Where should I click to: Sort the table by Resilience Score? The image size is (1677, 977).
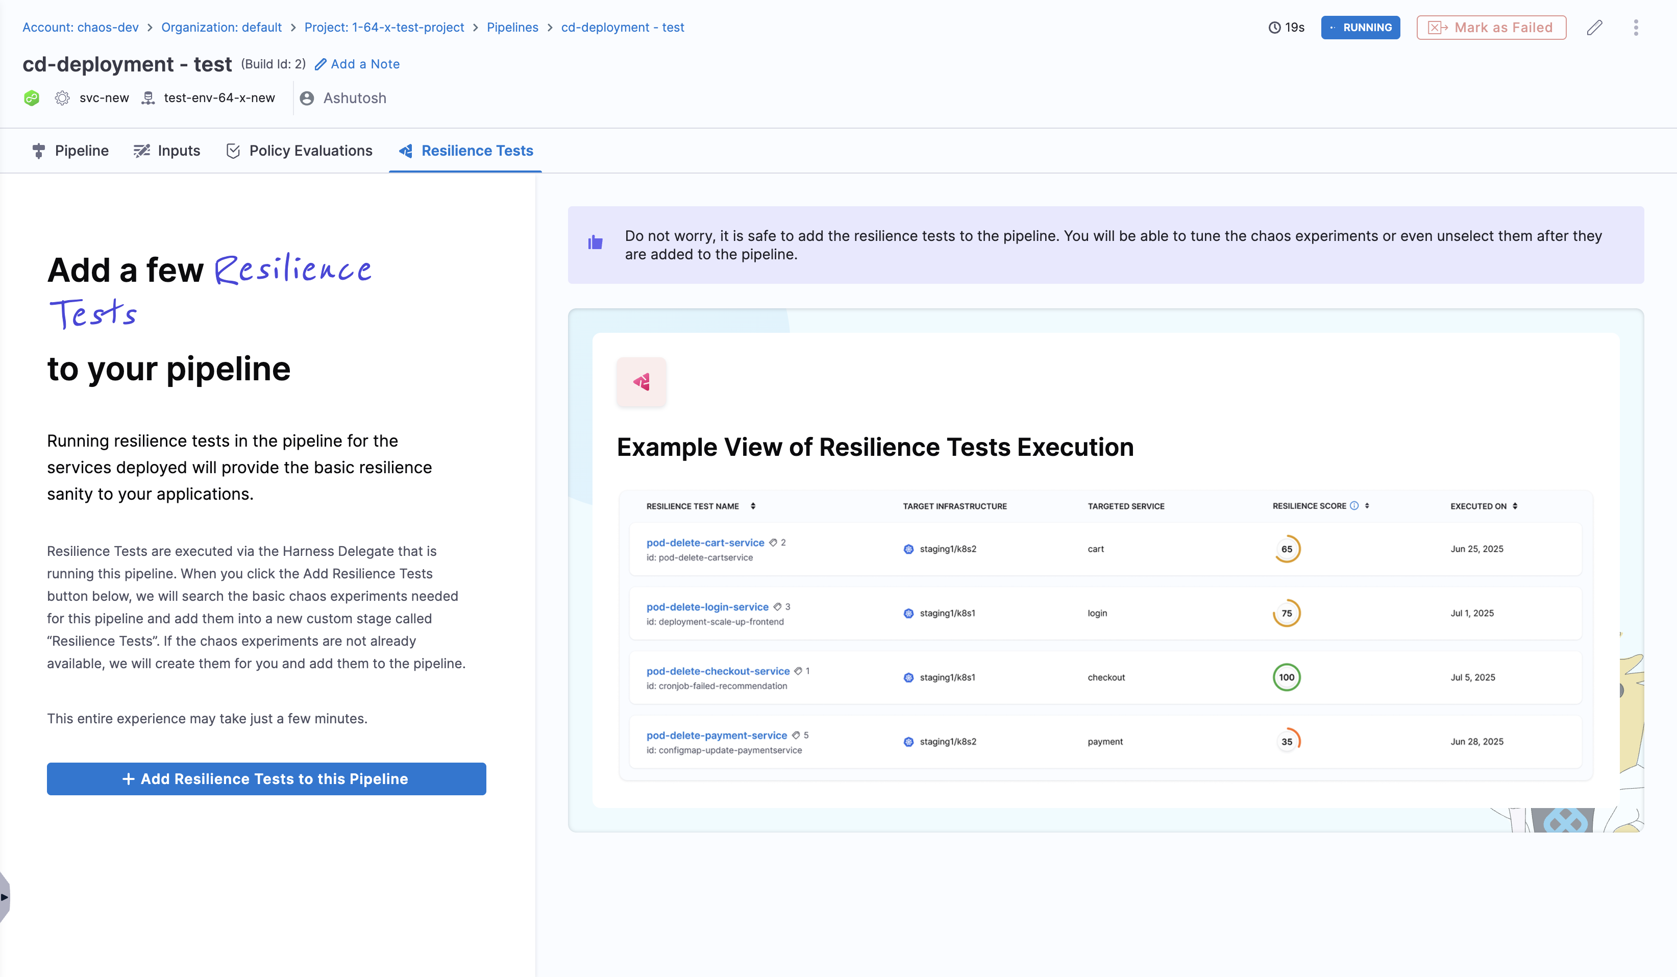pos(1368,506)
